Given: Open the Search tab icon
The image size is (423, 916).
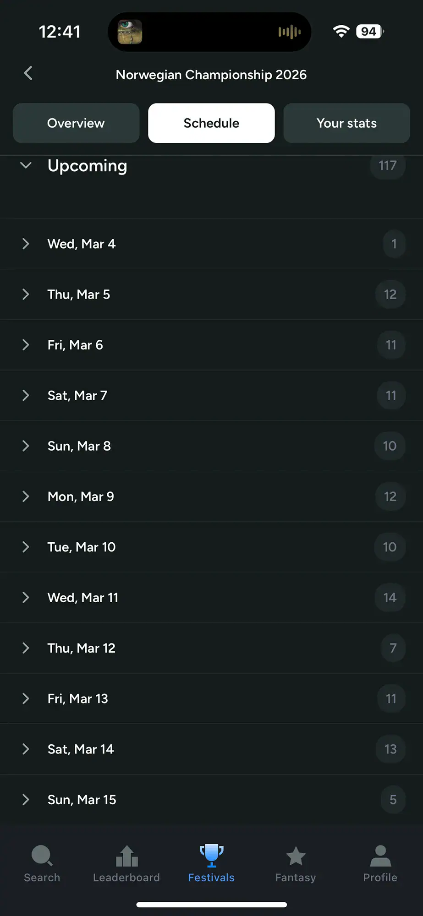Looking at the screenshot, I should 42,856.
